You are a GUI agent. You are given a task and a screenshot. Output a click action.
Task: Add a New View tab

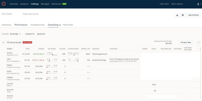click(x=67, y=25)
